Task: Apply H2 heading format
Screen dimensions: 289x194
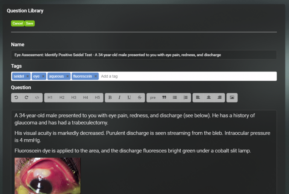Action: click(62, 98)
